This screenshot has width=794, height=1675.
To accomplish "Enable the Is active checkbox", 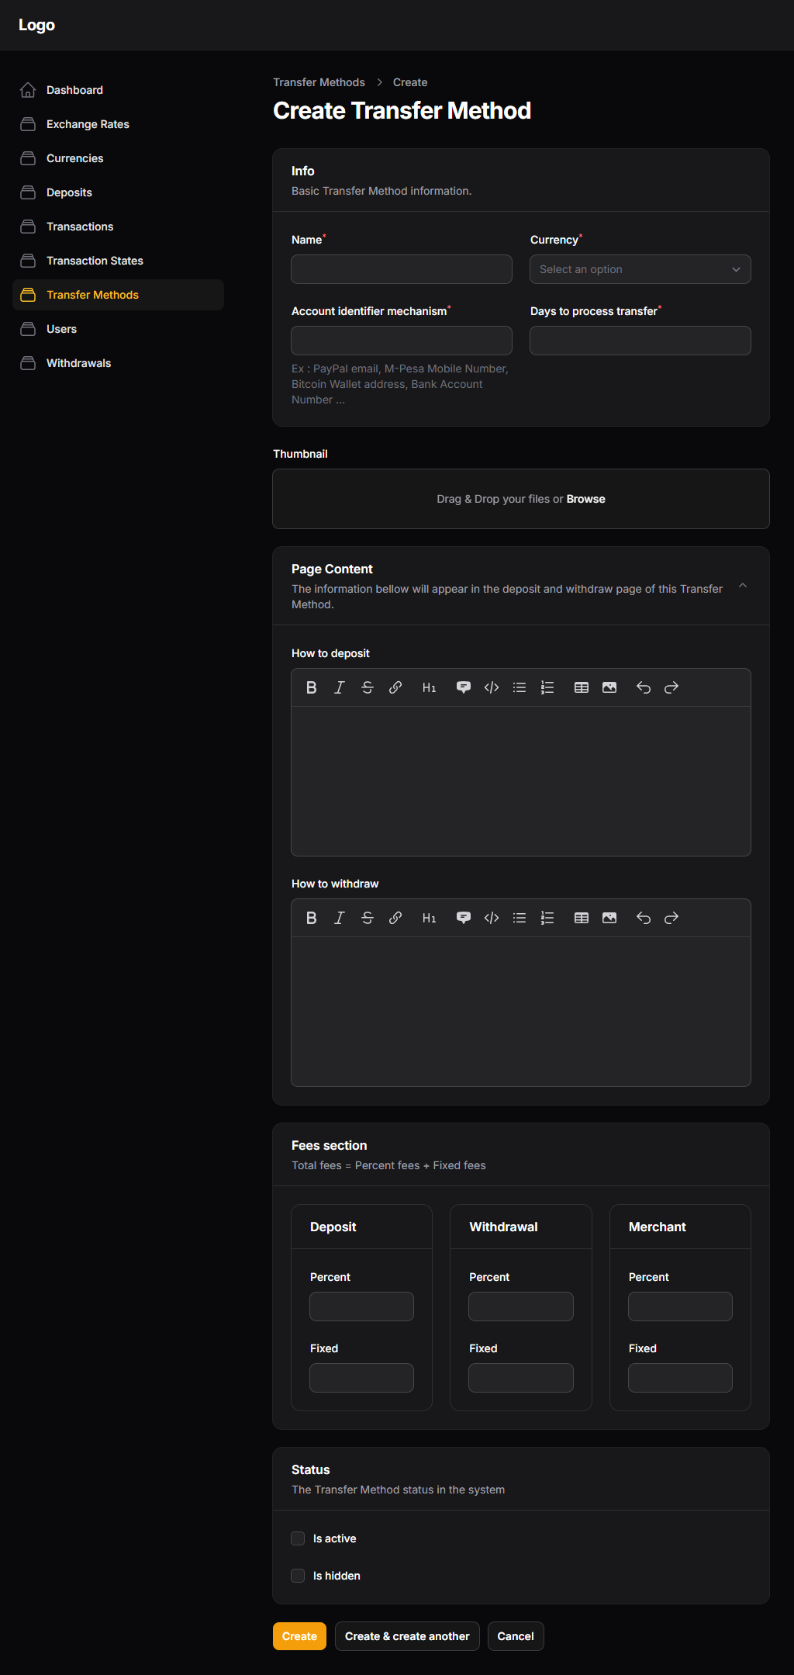I will tap(298, 1538).
